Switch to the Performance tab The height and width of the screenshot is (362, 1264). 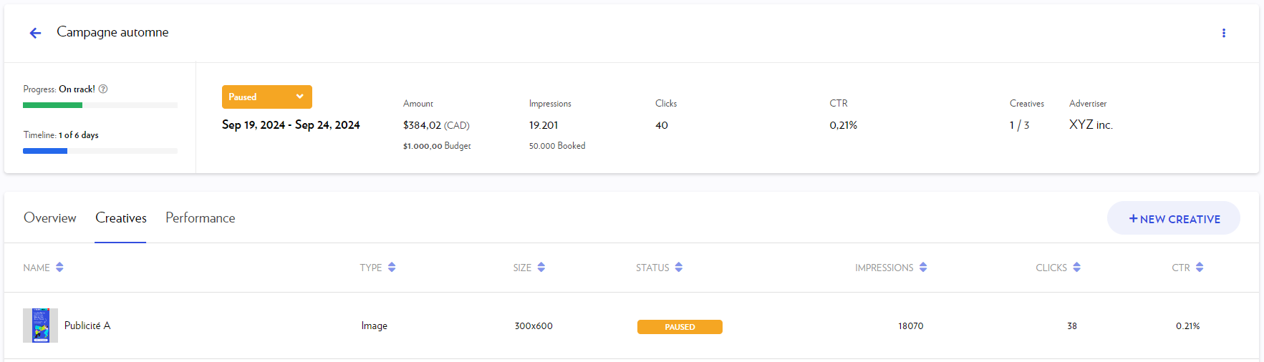pyautogui.click(x=200, y=218)
